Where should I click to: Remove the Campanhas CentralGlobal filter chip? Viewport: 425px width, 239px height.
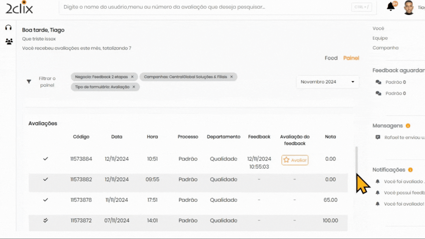[x=232, y=77]
